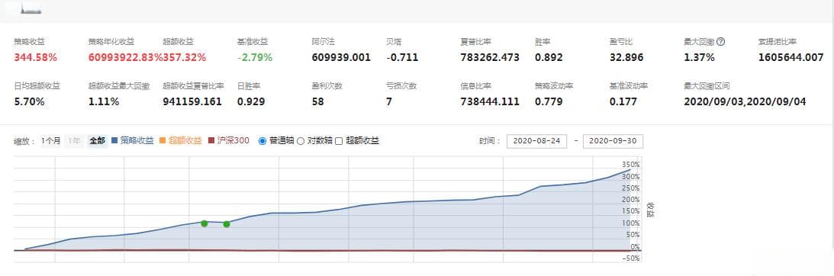Click the 索提诺比率 value 1605644.007
Screen dimensions: 834x276
click(x=791, y=57)
